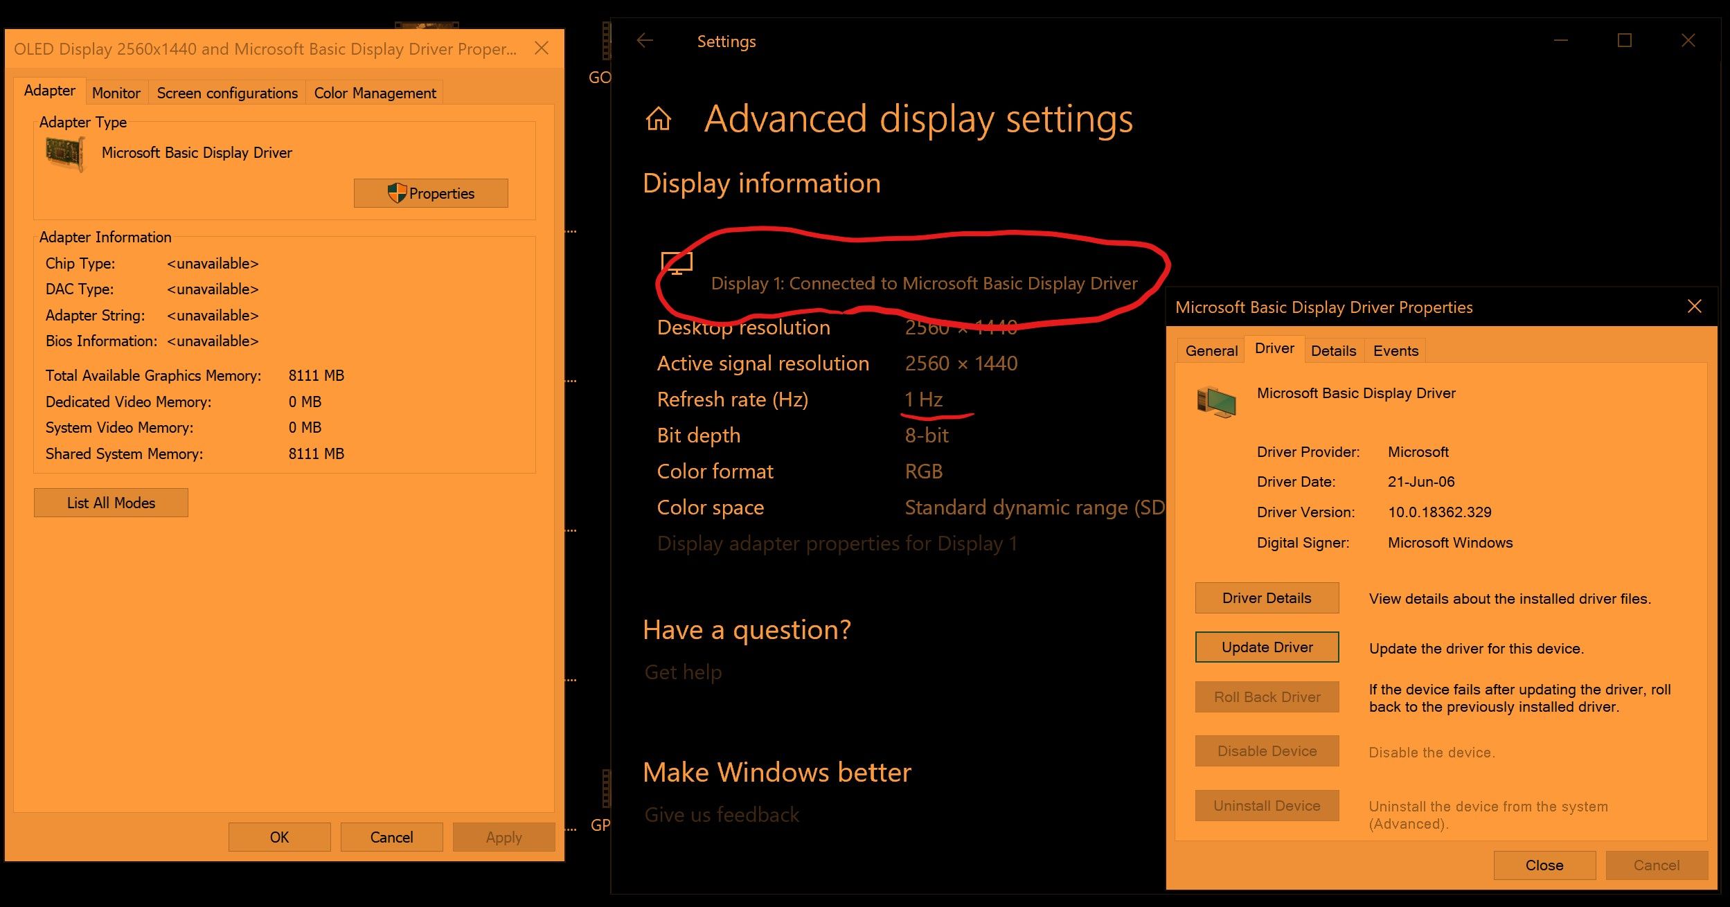
Task: Click the adapter card icon in Adapter Type
Action: 65,153
